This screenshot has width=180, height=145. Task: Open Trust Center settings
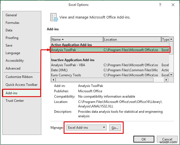(15, 101)
